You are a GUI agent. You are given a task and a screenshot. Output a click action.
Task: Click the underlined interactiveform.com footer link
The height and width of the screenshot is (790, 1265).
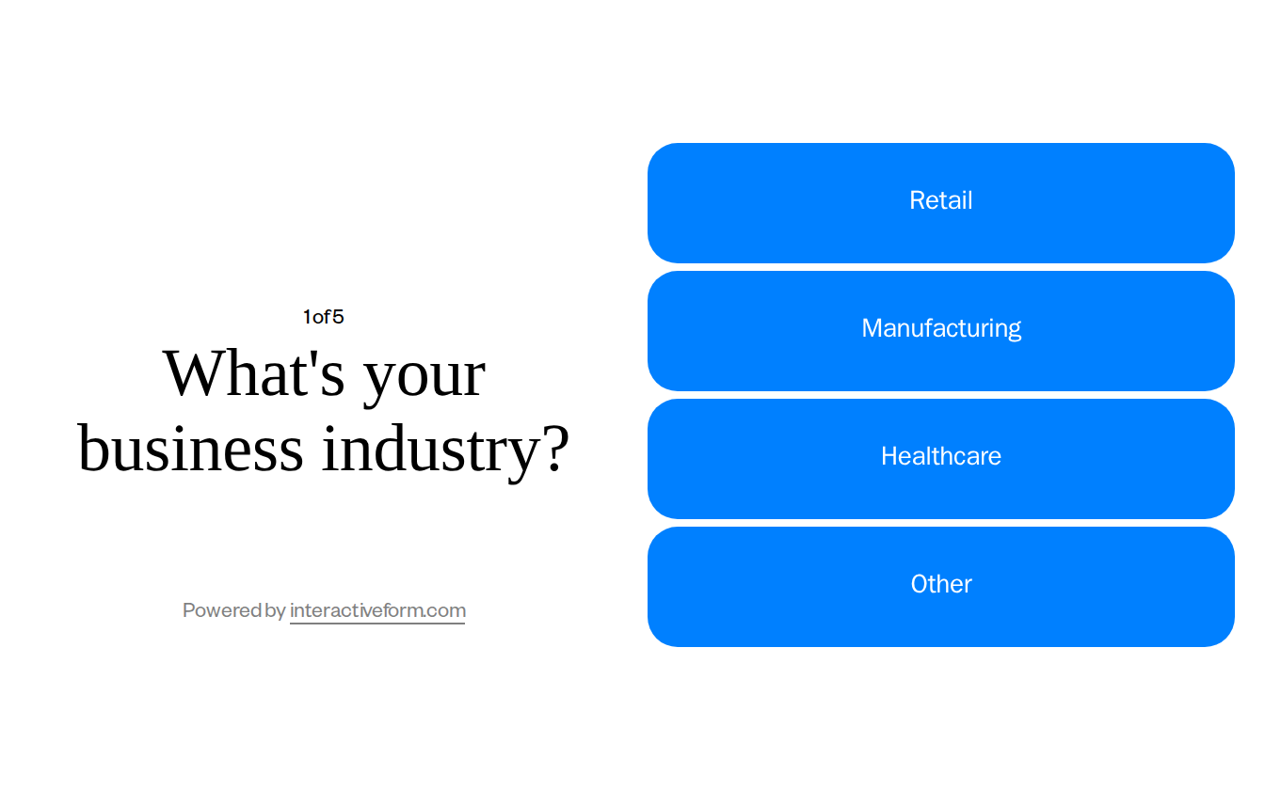click(377, 610)
